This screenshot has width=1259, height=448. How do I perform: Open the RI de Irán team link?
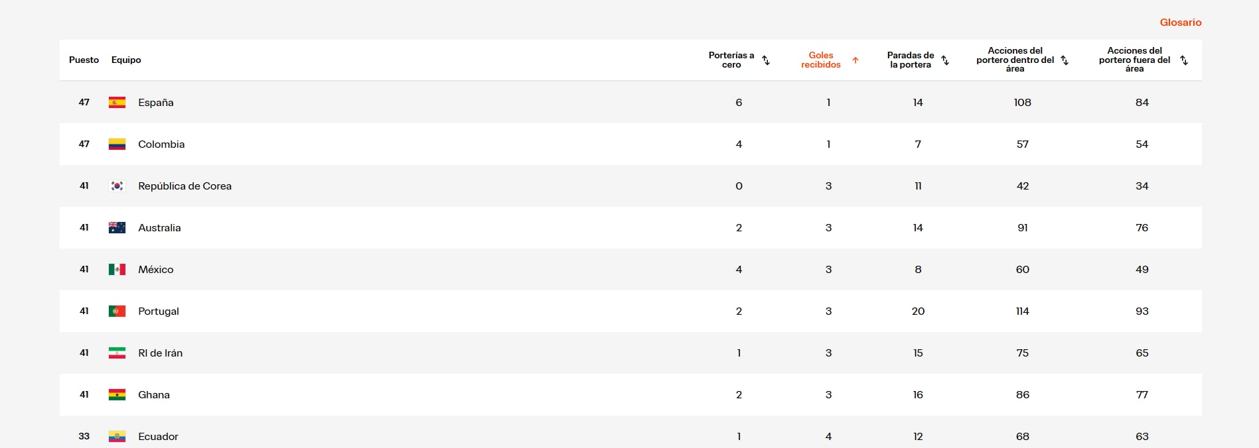(x=160, y=353)
